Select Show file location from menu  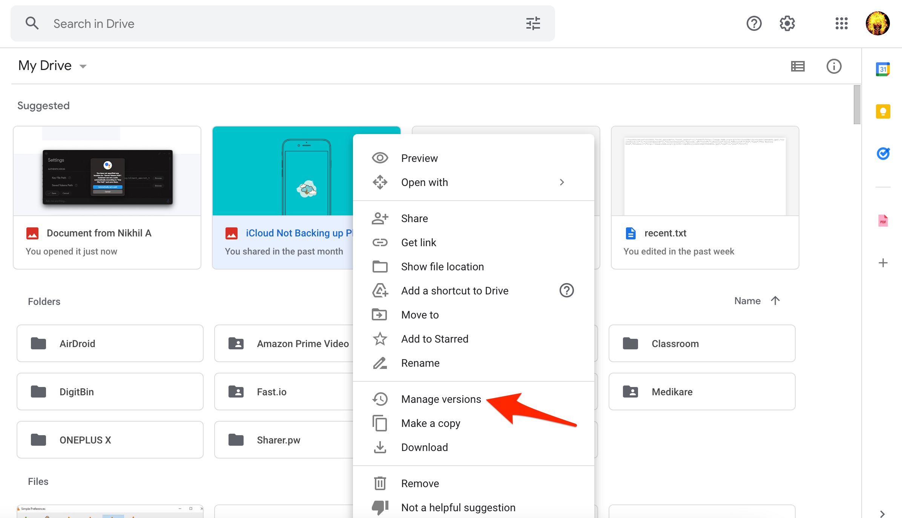point(442,267)
